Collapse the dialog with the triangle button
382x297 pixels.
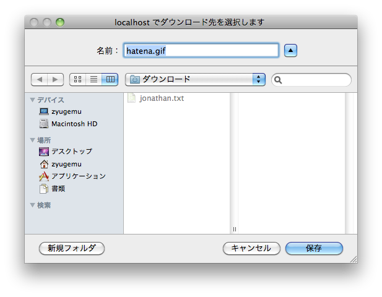(x=290, y=51)
